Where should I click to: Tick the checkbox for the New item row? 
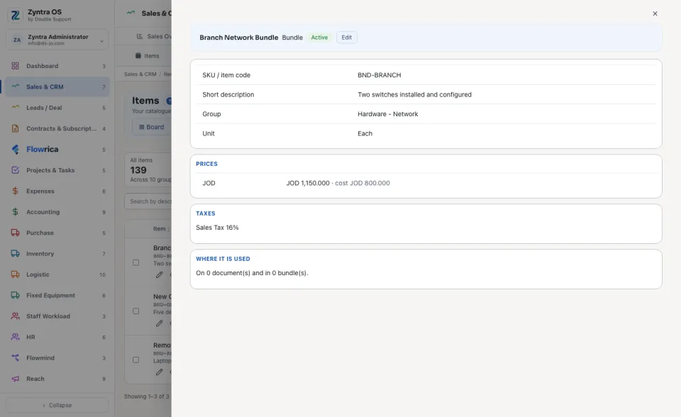coord(136,311)
